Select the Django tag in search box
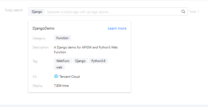 pos(37,11)
